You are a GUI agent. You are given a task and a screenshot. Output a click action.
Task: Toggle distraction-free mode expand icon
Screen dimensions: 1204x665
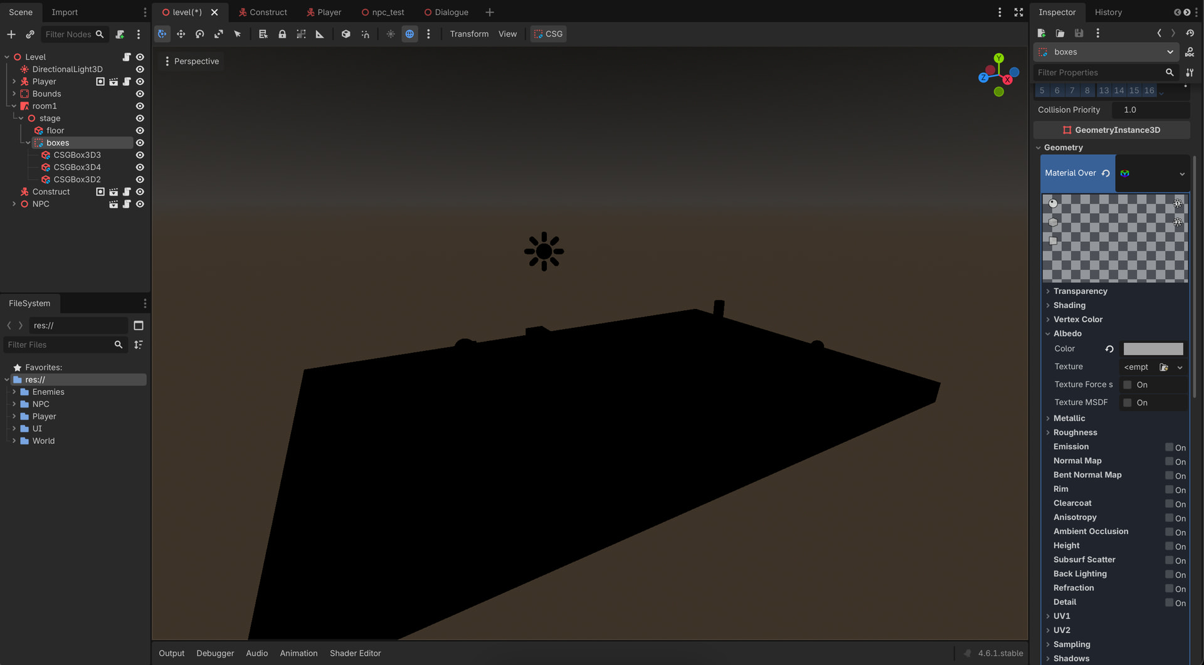1018,12
